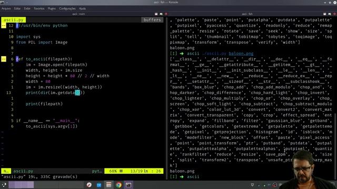Click the 'width = 80' line
This screenshot has height=189, width=337.
(38, 81)
